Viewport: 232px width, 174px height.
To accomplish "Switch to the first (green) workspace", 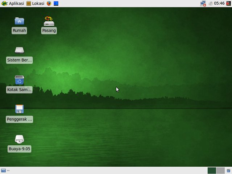I will point(212,170).
